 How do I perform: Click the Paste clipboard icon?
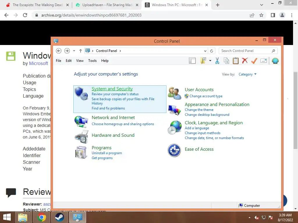click(236, 61)
